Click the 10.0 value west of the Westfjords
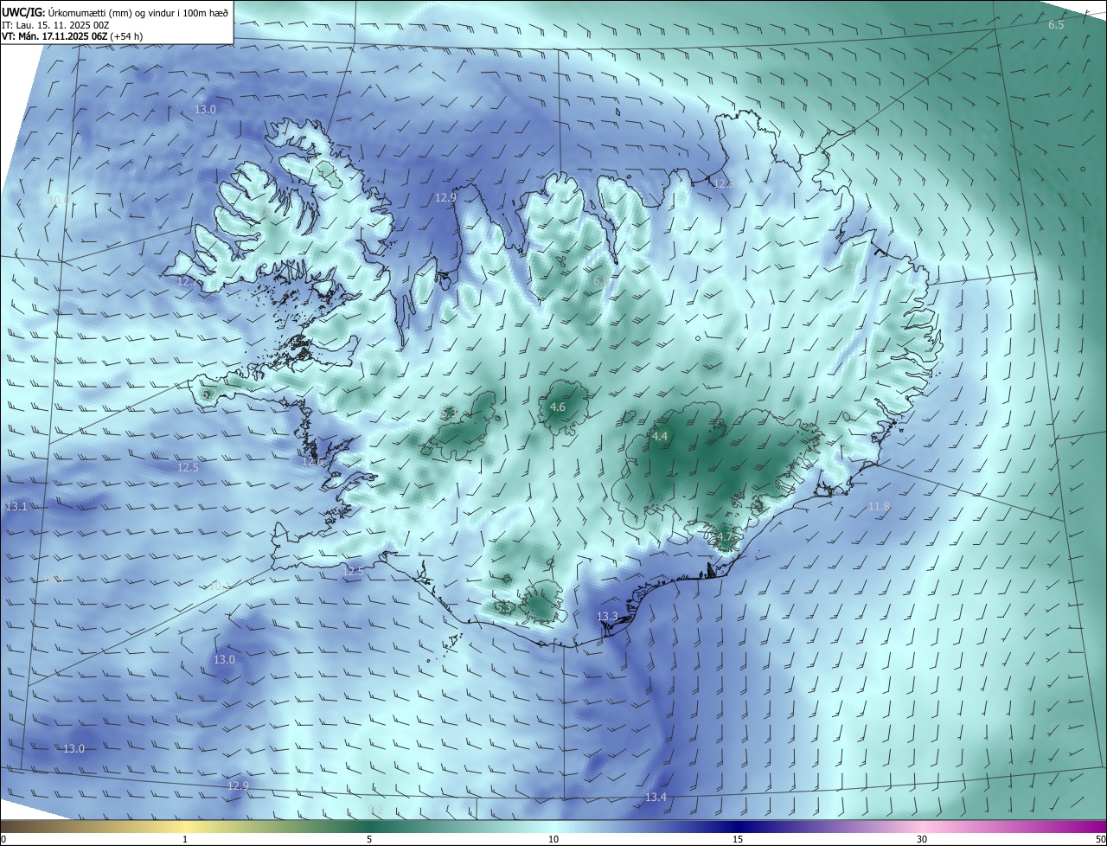1107x846 pixels. point(58,201)
